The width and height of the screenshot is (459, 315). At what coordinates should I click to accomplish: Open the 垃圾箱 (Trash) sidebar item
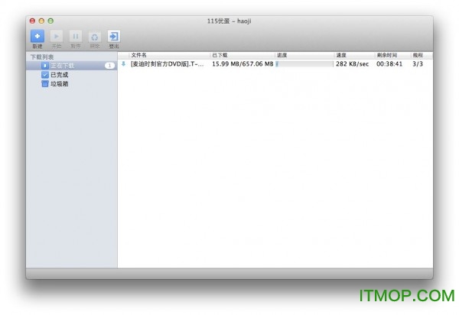click(x=60, y=83)
